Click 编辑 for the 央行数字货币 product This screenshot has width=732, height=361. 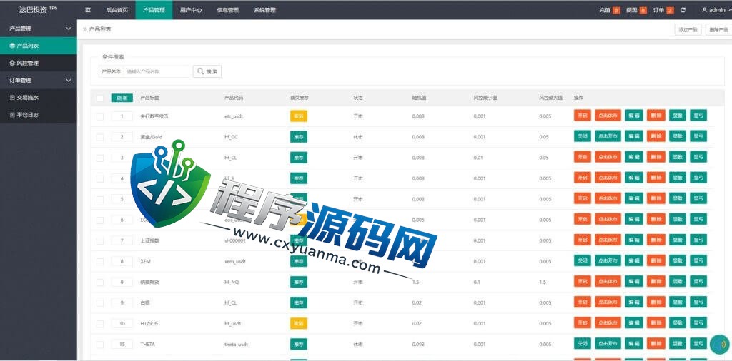click(x=634, y=116)
